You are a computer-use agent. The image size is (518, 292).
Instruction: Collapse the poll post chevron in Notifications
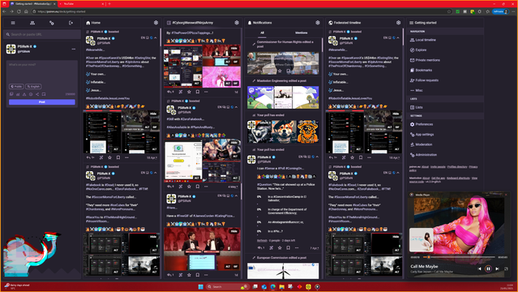tap(317, 157)
